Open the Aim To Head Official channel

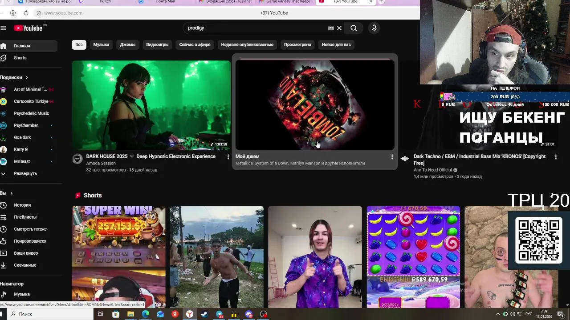[433, 170]
